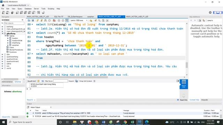Close the Result 5 tab

click(x=35, y=100)
